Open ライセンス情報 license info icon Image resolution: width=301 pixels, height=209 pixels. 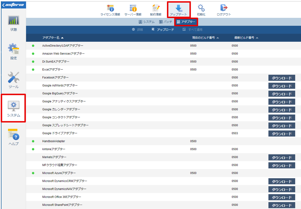coord(110,8)
